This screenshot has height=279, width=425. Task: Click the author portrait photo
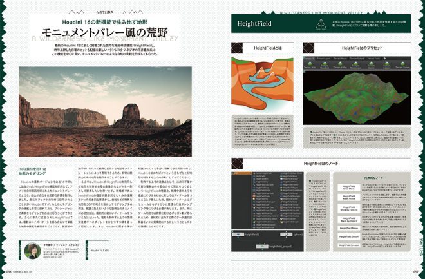tap(33, 251)
